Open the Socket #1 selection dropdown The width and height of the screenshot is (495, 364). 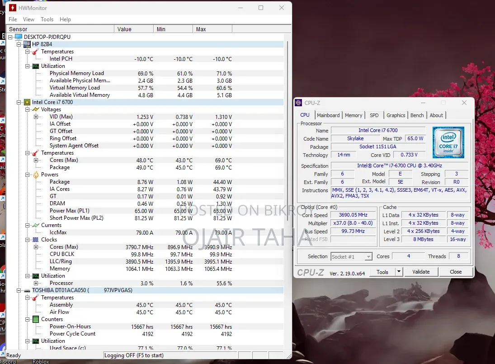pyautogui.click(x=368, y=257)
